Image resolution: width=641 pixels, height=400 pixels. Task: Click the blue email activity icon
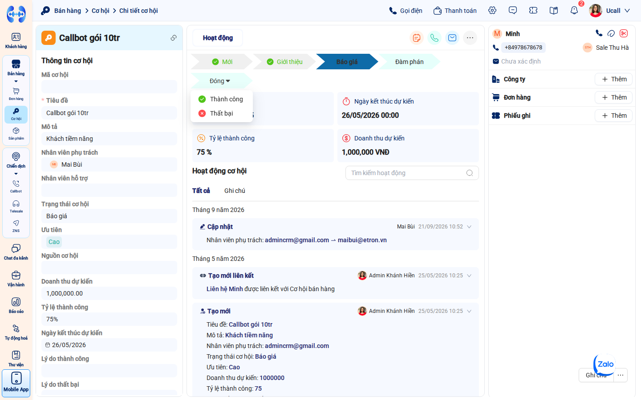point(452,38)
